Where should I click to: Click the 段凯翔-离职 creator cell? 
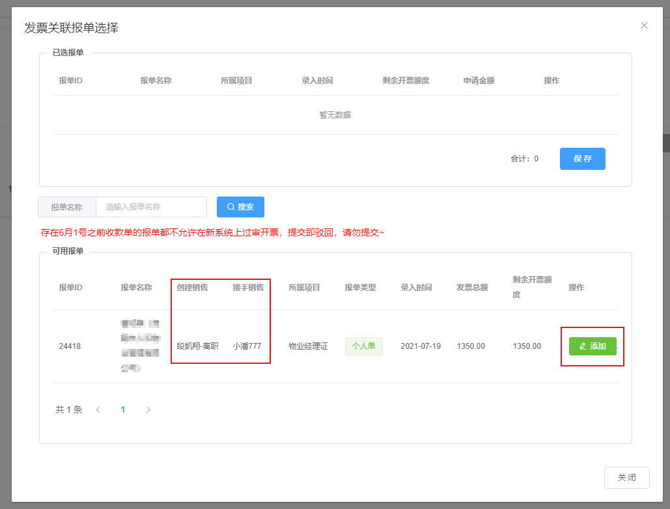197,346
